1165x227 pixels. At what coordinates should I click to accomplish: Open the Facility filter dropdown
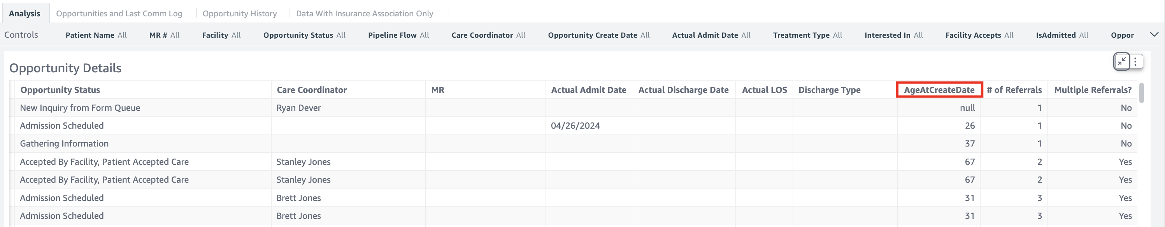[x=221, y=35]
